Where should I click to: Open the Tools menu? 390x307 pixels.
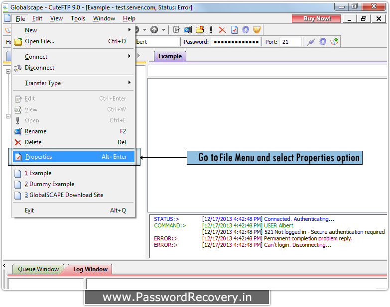click(x=78, y=18)
